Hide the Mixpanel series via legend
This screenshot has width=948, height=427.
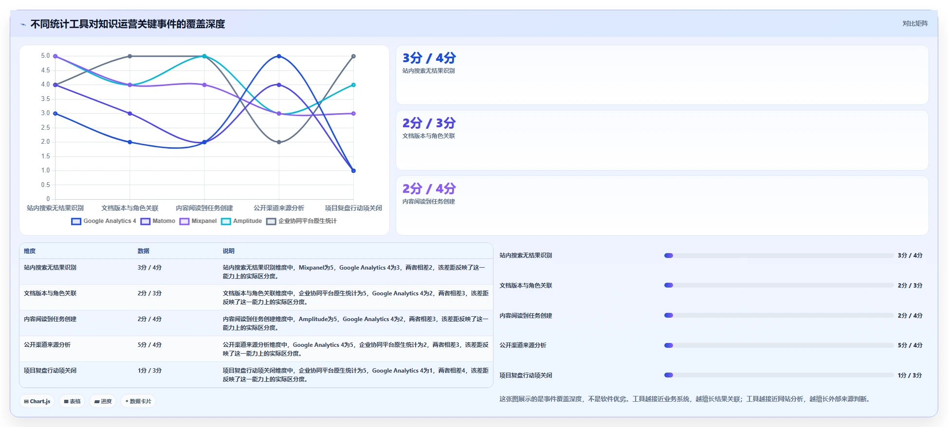point(198,221)
